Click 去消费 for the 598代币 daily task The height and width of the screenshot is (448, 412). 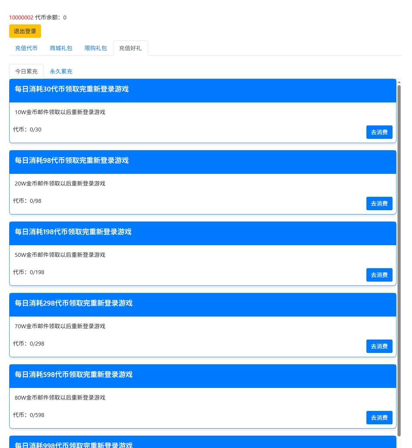(379, 418)
